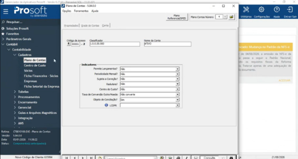This screenshot has height=159, width=298.
Task: Open the Opções menu
Action: (66, 11)
